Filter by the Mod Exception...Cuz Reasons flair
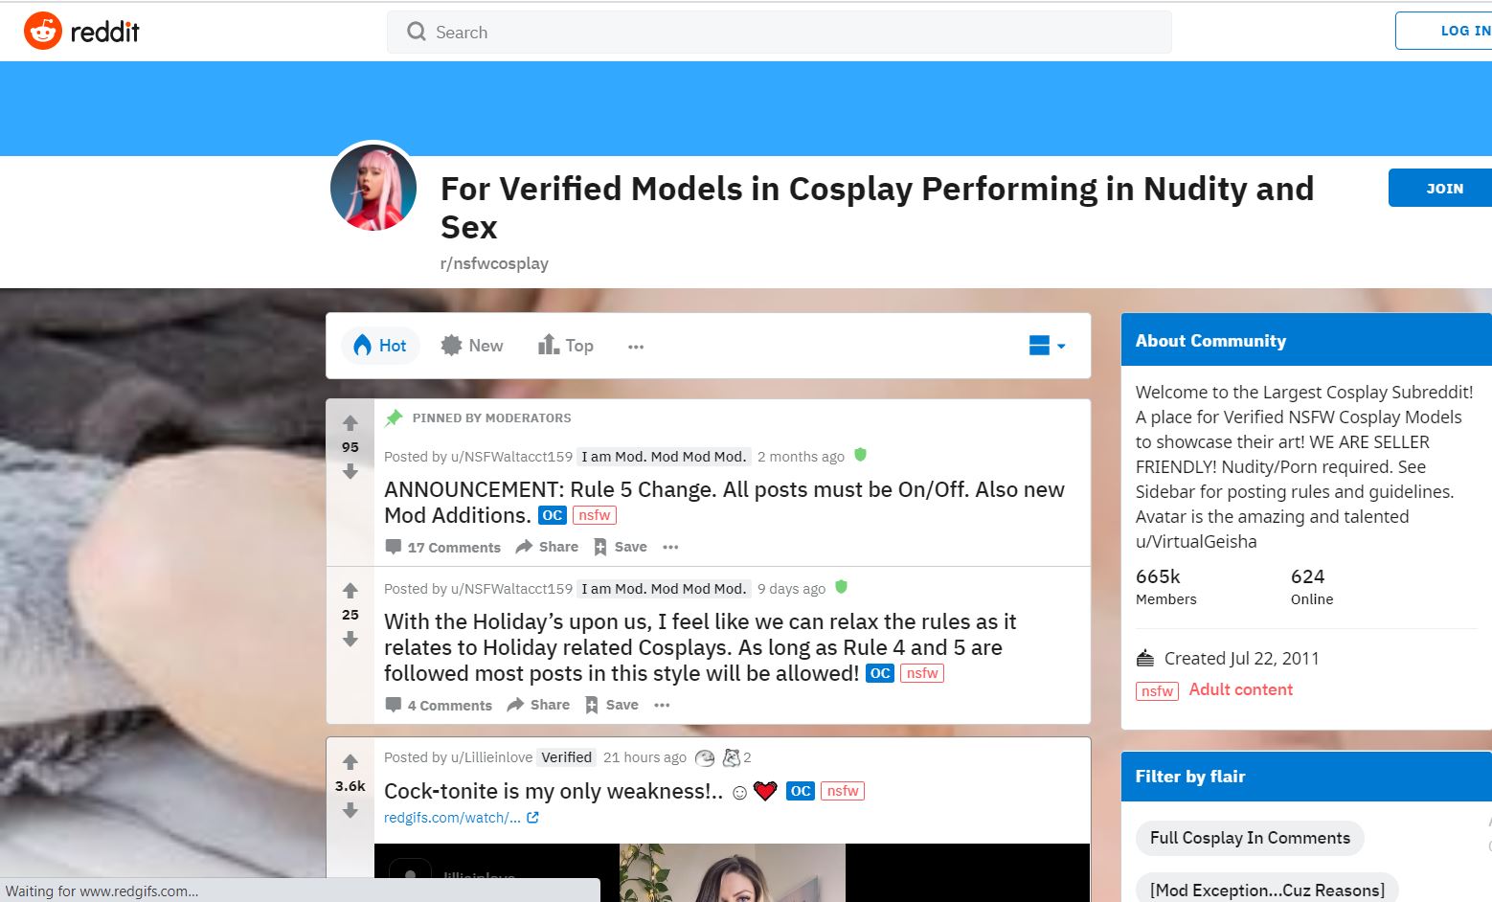 pos(1267,889)
